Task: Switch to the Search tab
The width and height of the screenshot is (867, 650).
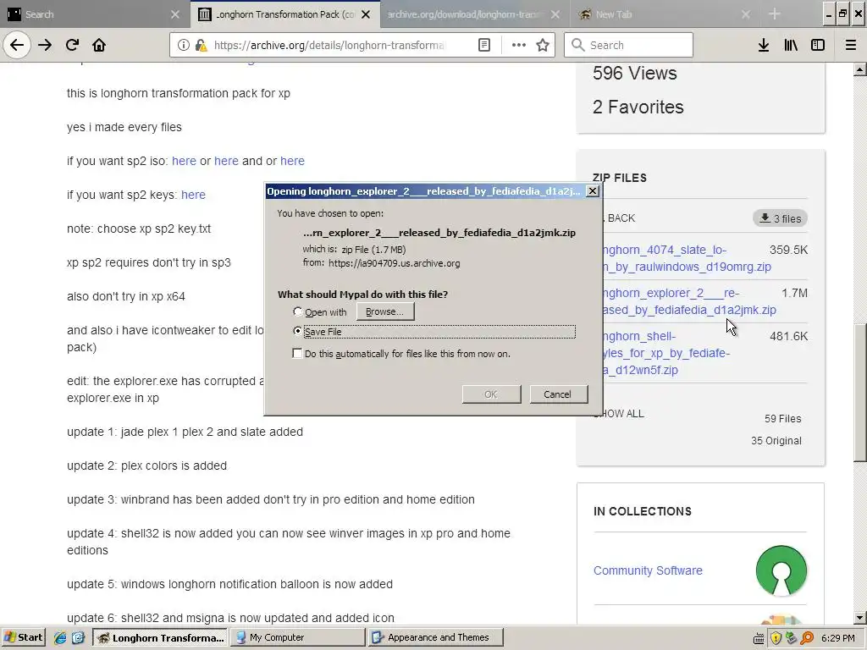Action: coord(88,14)
